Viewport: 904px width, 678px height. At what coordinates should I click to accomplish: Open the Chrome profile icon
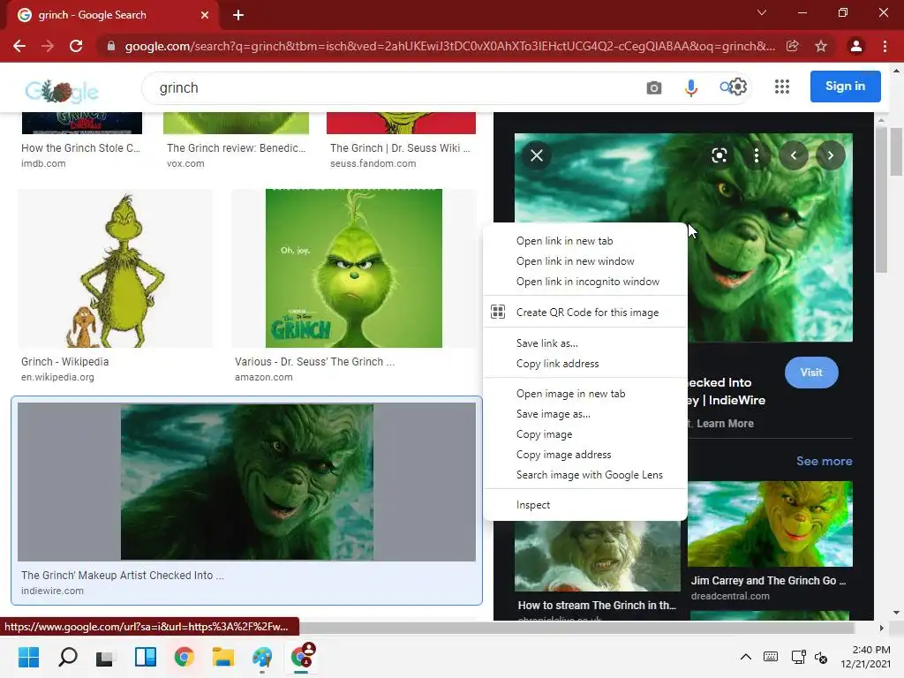[x=856, y=46]
